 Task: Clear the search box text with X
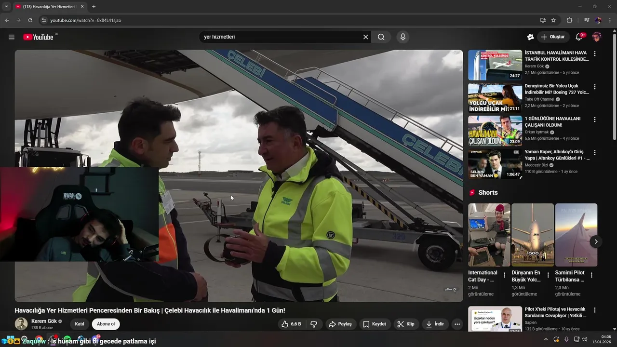coord(365,37)
